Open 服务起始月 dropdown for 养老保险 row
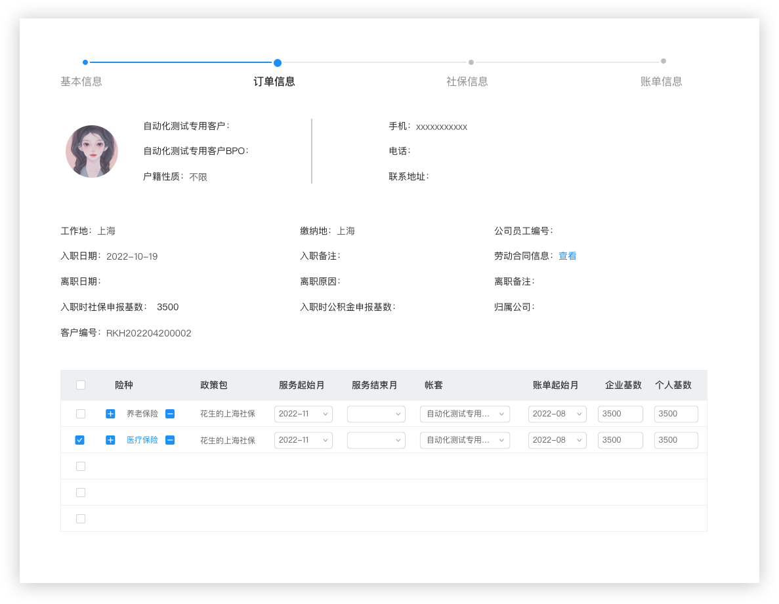The width and height of the screenshot is (779, 604). click(303, 414)
